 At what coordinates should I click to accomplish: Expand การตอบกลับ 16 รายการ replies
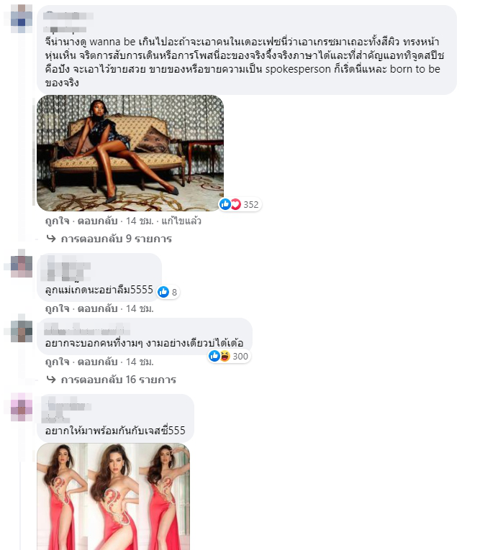pos(118,380)
